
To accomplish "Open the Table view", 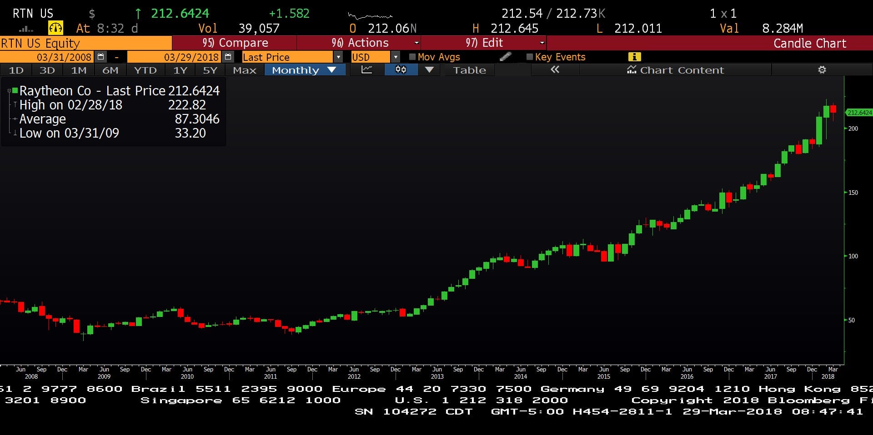I will coord(470,70).
